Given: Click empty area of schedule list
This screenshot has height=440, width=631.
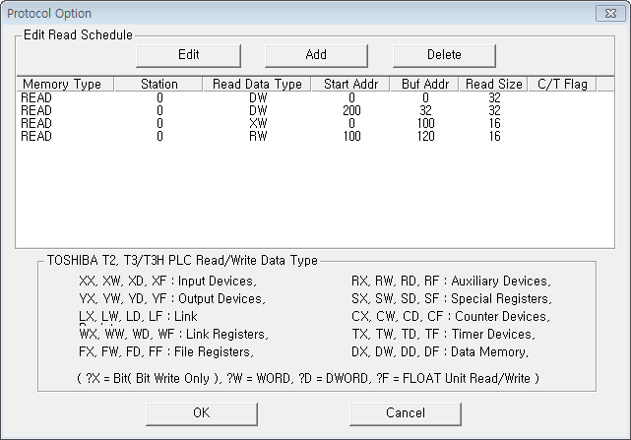Looking at the screenshot, I should tap(315, 193).
